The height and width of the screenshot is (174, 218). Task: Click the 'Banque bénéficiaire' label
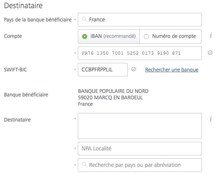pos(26,95)
